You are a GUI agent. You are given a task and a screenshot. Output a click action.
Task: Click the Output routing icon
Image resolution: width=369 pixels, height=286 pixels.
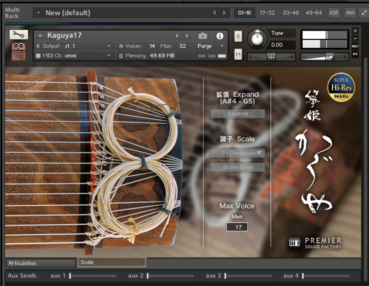point(38,46)
